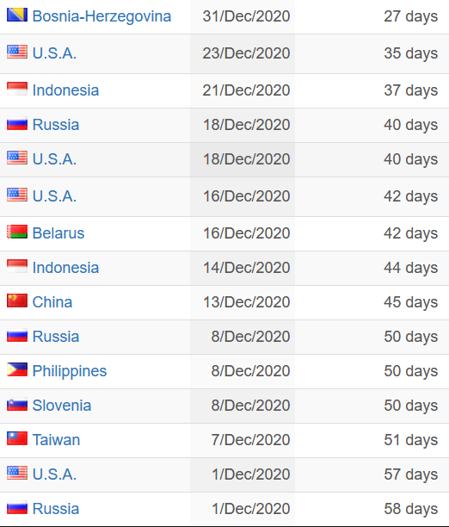
Task: Open Russia link in 58 days row
Action: pos(56,509)
